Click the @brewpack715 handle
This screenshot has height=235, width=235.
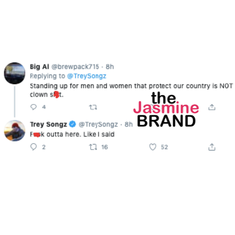[75, 67]
